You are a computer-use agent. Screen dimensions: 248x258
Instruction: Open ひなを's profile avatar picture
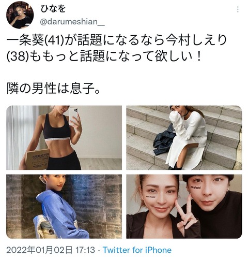(20, 15)
